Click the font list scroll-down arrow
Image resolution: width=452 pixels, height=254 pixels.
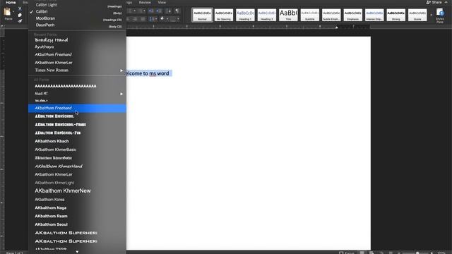coord(77,252)
